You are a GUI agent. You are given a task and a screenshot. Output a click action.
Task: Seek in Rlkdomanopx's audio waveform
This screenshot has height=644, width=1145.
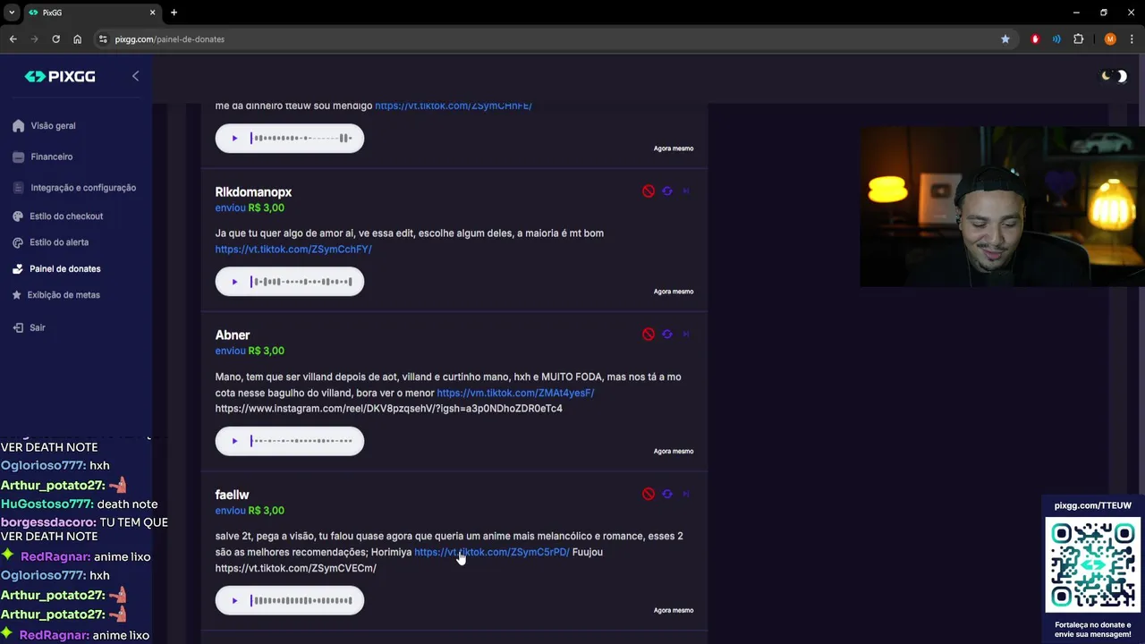point(301,282)
